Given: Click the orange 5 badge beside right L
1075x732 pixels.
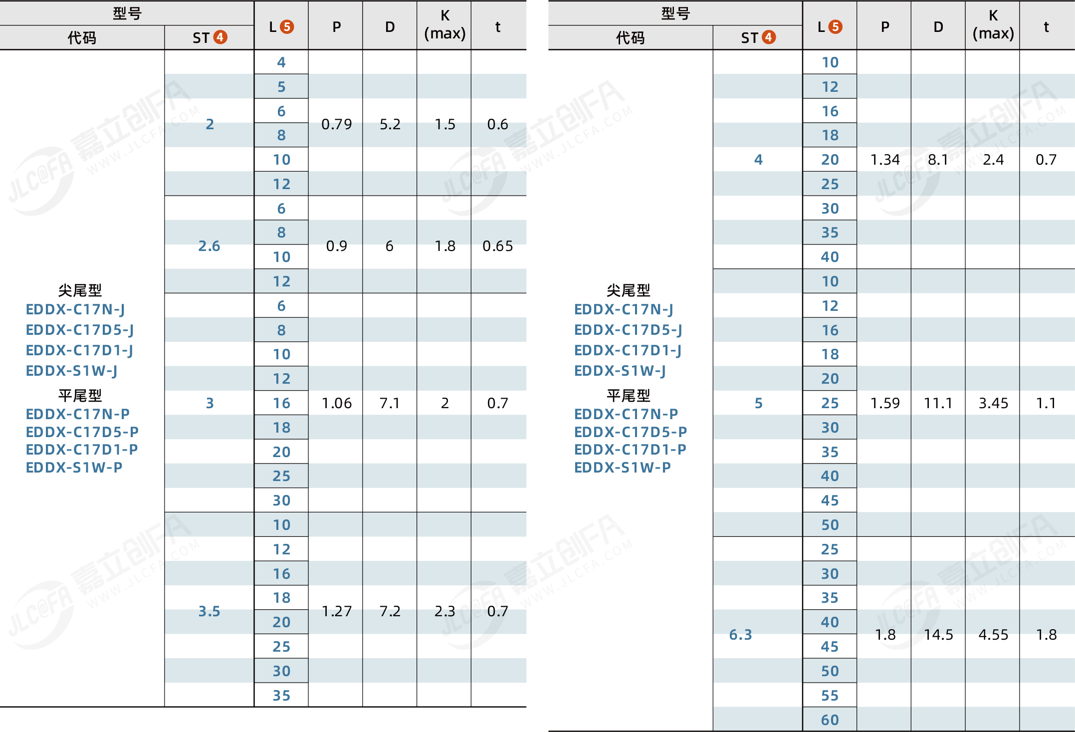Looking at the screenshot, I should (836, 26).
